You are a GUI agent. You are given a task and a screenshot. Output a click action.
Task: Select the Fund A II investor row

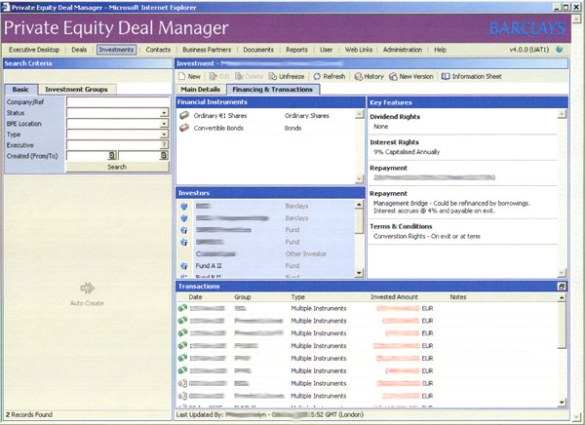tap(265, 266)
